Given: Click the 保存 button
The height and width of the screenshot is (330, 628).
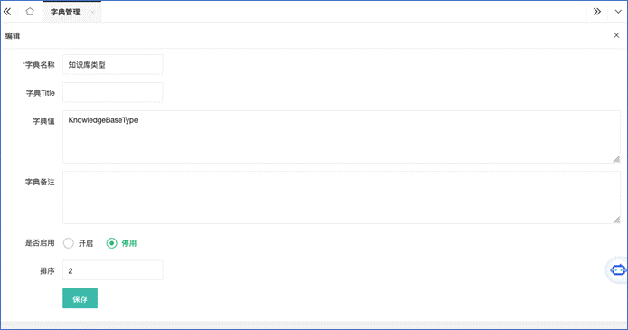Looking at the screenshot, I should pyautogui.click(x=81, y=298).
